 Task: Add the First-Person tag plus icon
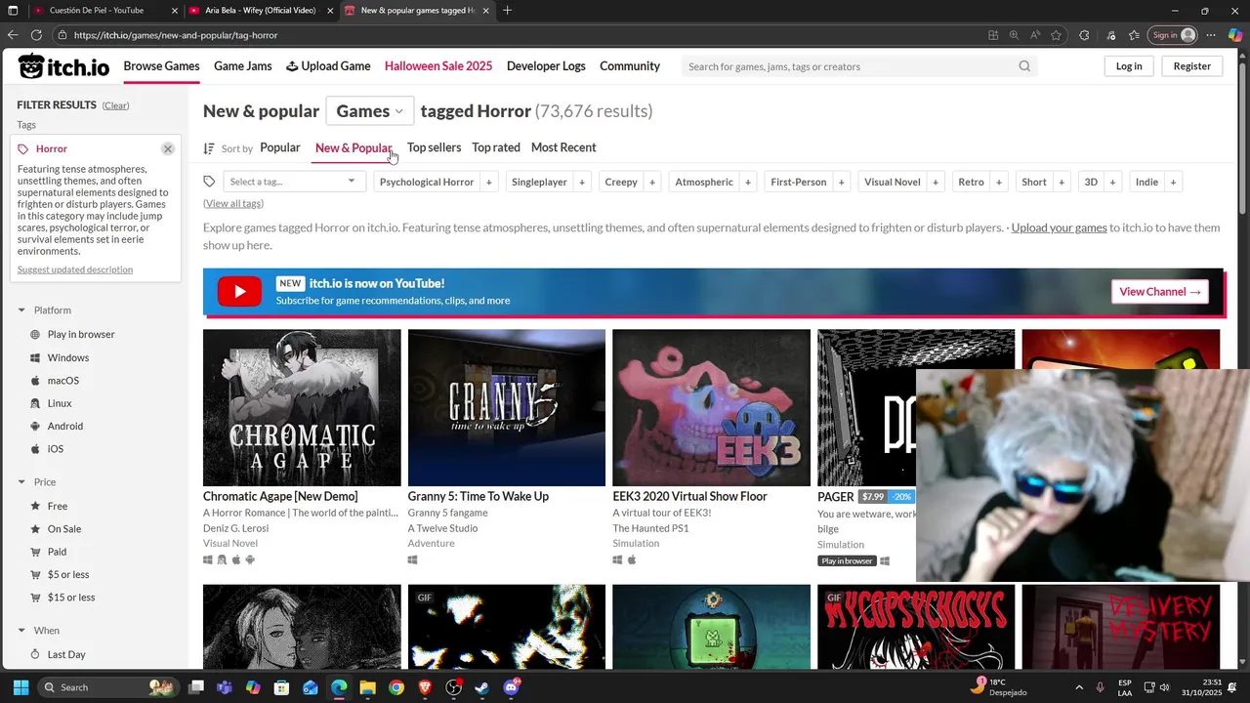842,182
